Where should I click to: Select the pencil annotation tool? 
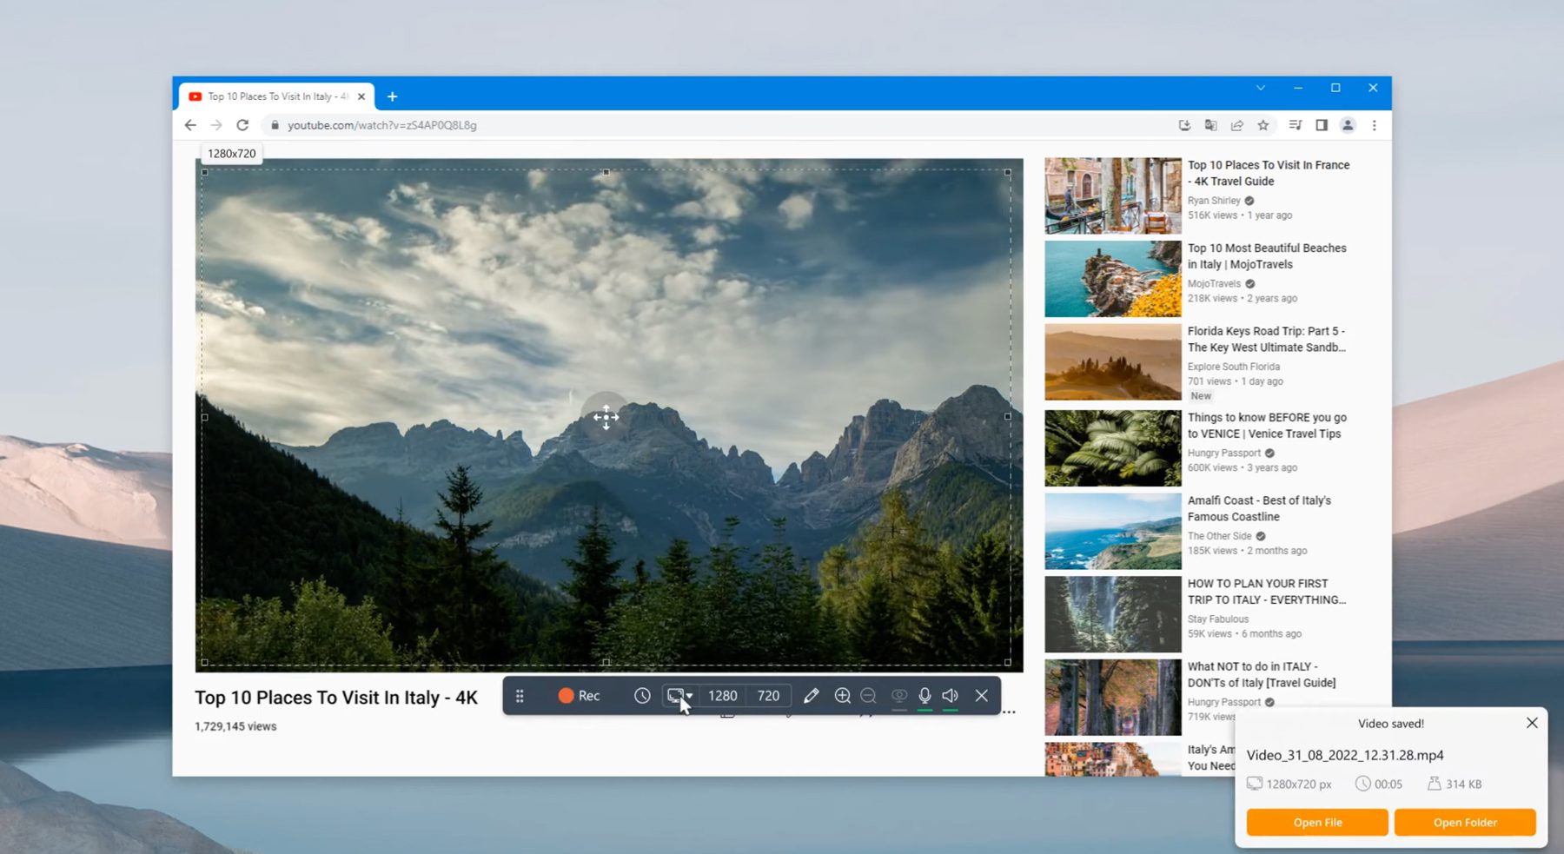click(x=812, y=695)
